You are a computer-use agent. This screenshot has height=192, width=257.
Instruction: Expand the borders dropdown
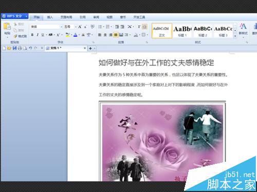[148, 35]
